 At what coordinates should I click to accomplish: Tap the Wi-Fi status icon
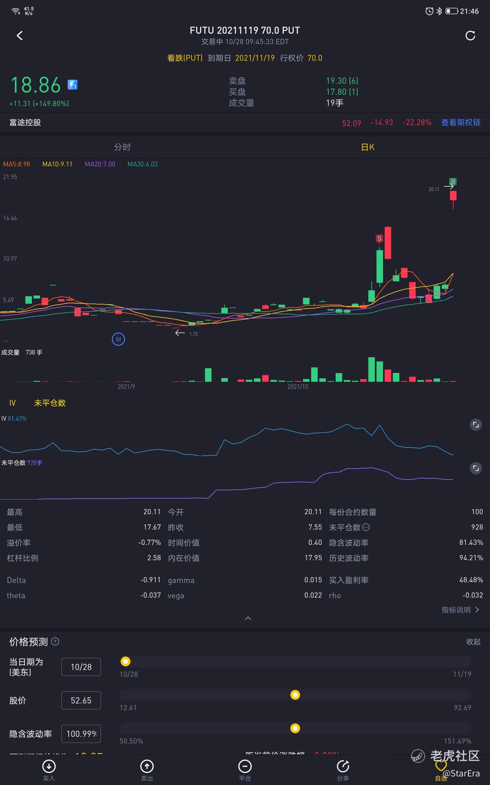tap(16, 11)
